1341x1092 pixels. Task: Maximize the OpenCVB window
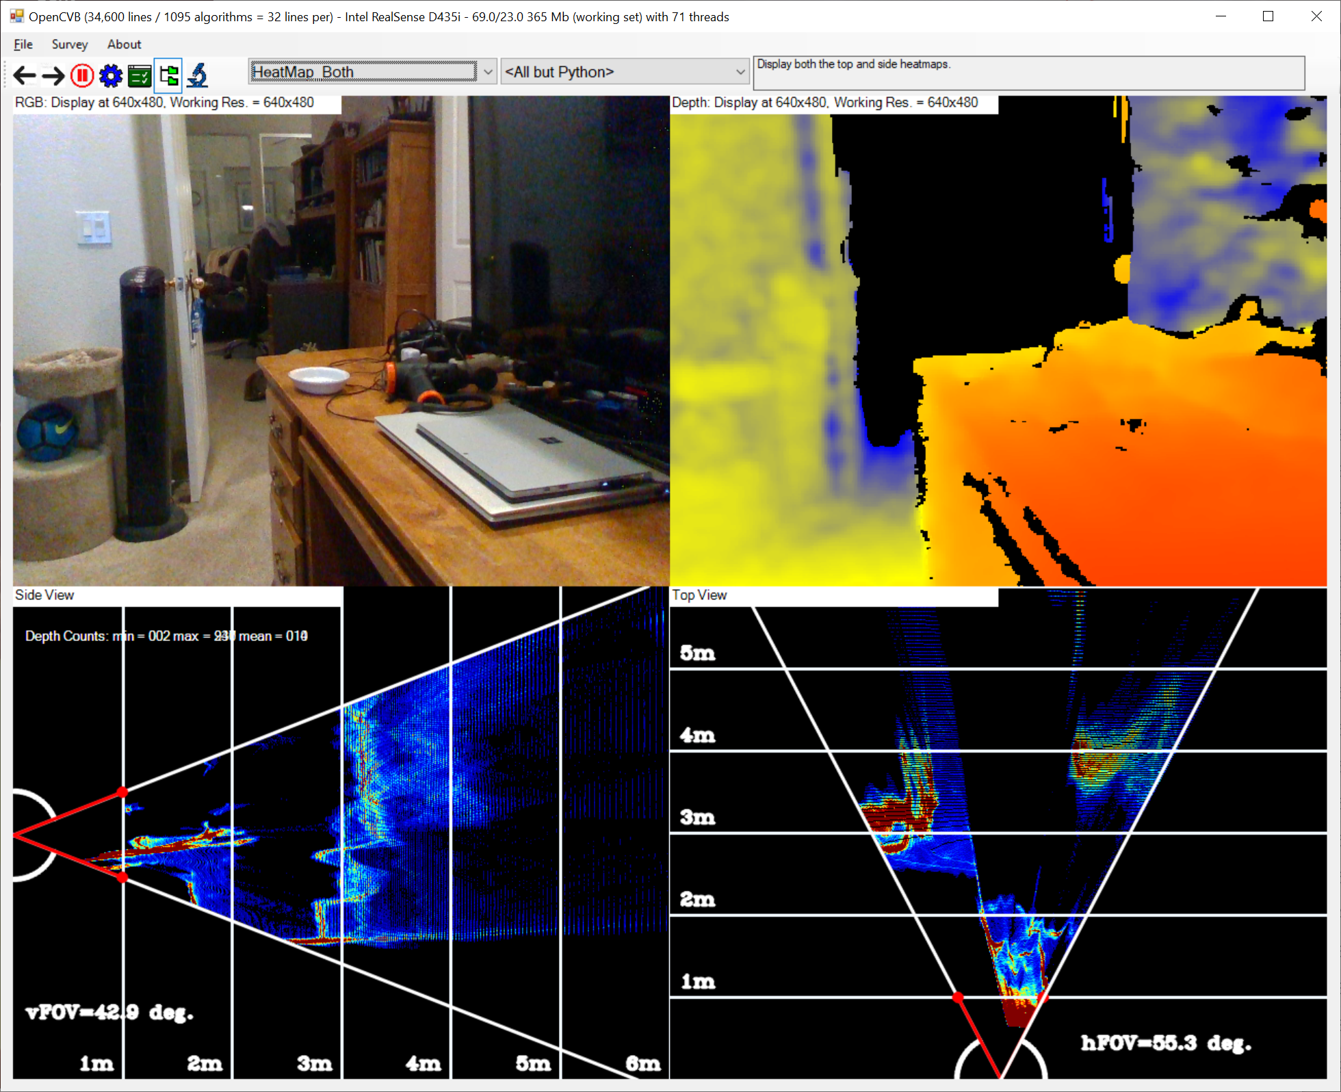click(1268, 16)
